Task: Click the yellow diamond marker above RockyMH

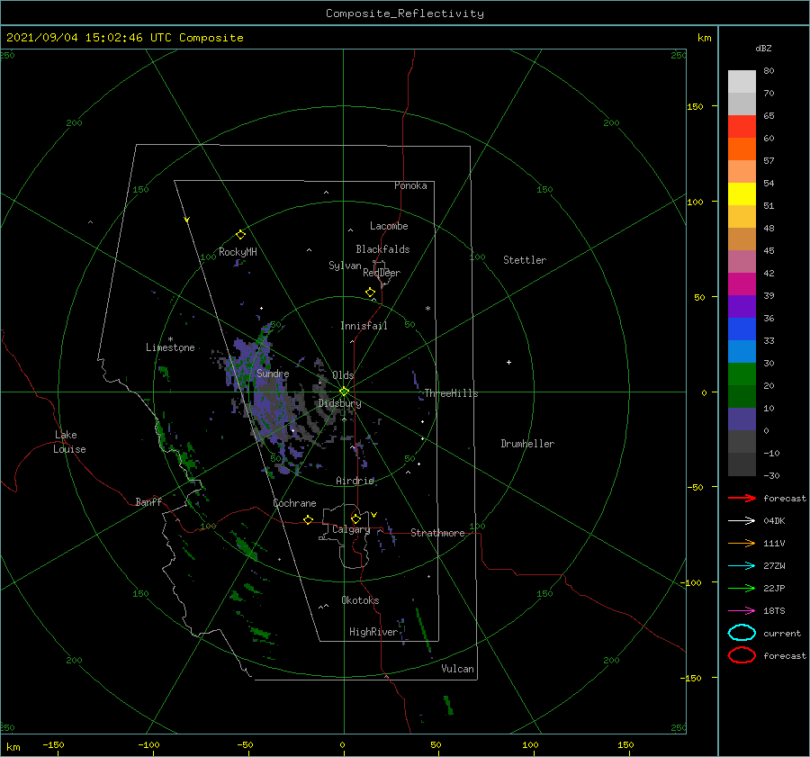Action: click(x=240, y=235)
